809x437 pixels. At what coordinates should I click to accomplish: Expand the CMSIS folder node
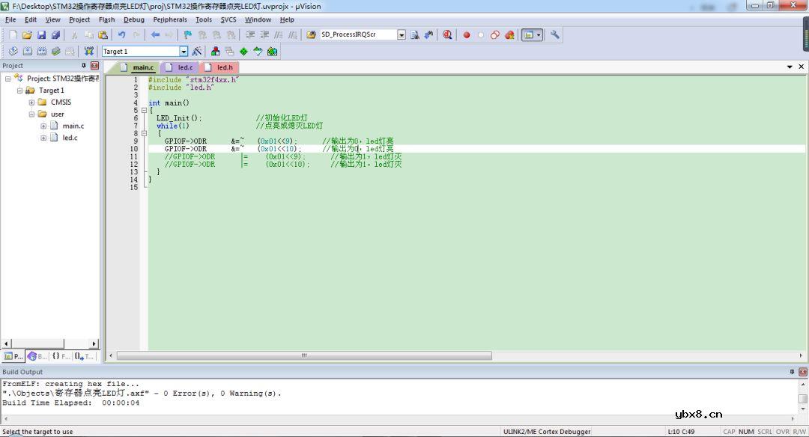tap(31, 103)
